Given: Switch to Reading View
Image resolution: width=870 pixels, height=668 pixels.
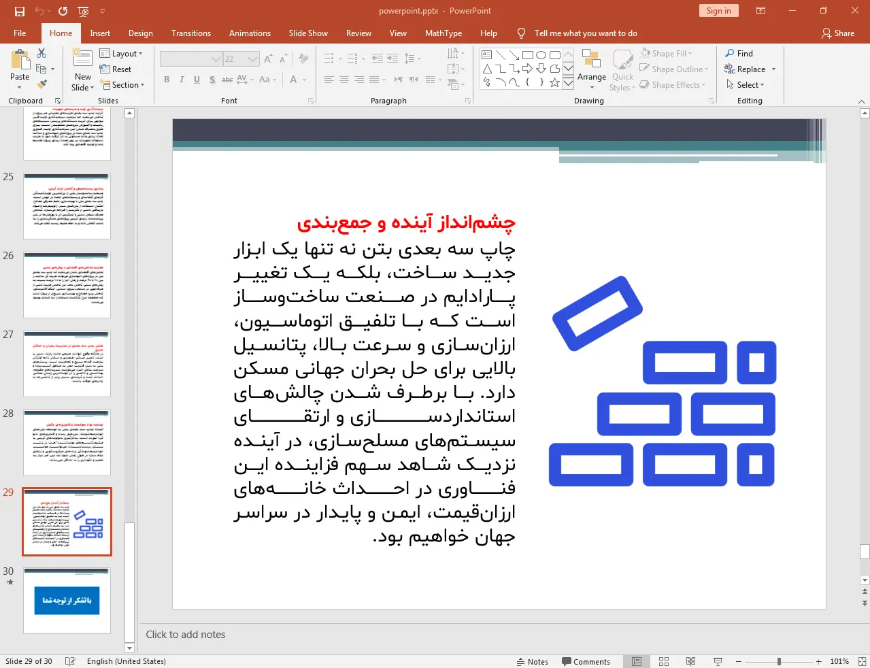Looking at the screenshot, I should pyautogui.click(x=690, y=661).
